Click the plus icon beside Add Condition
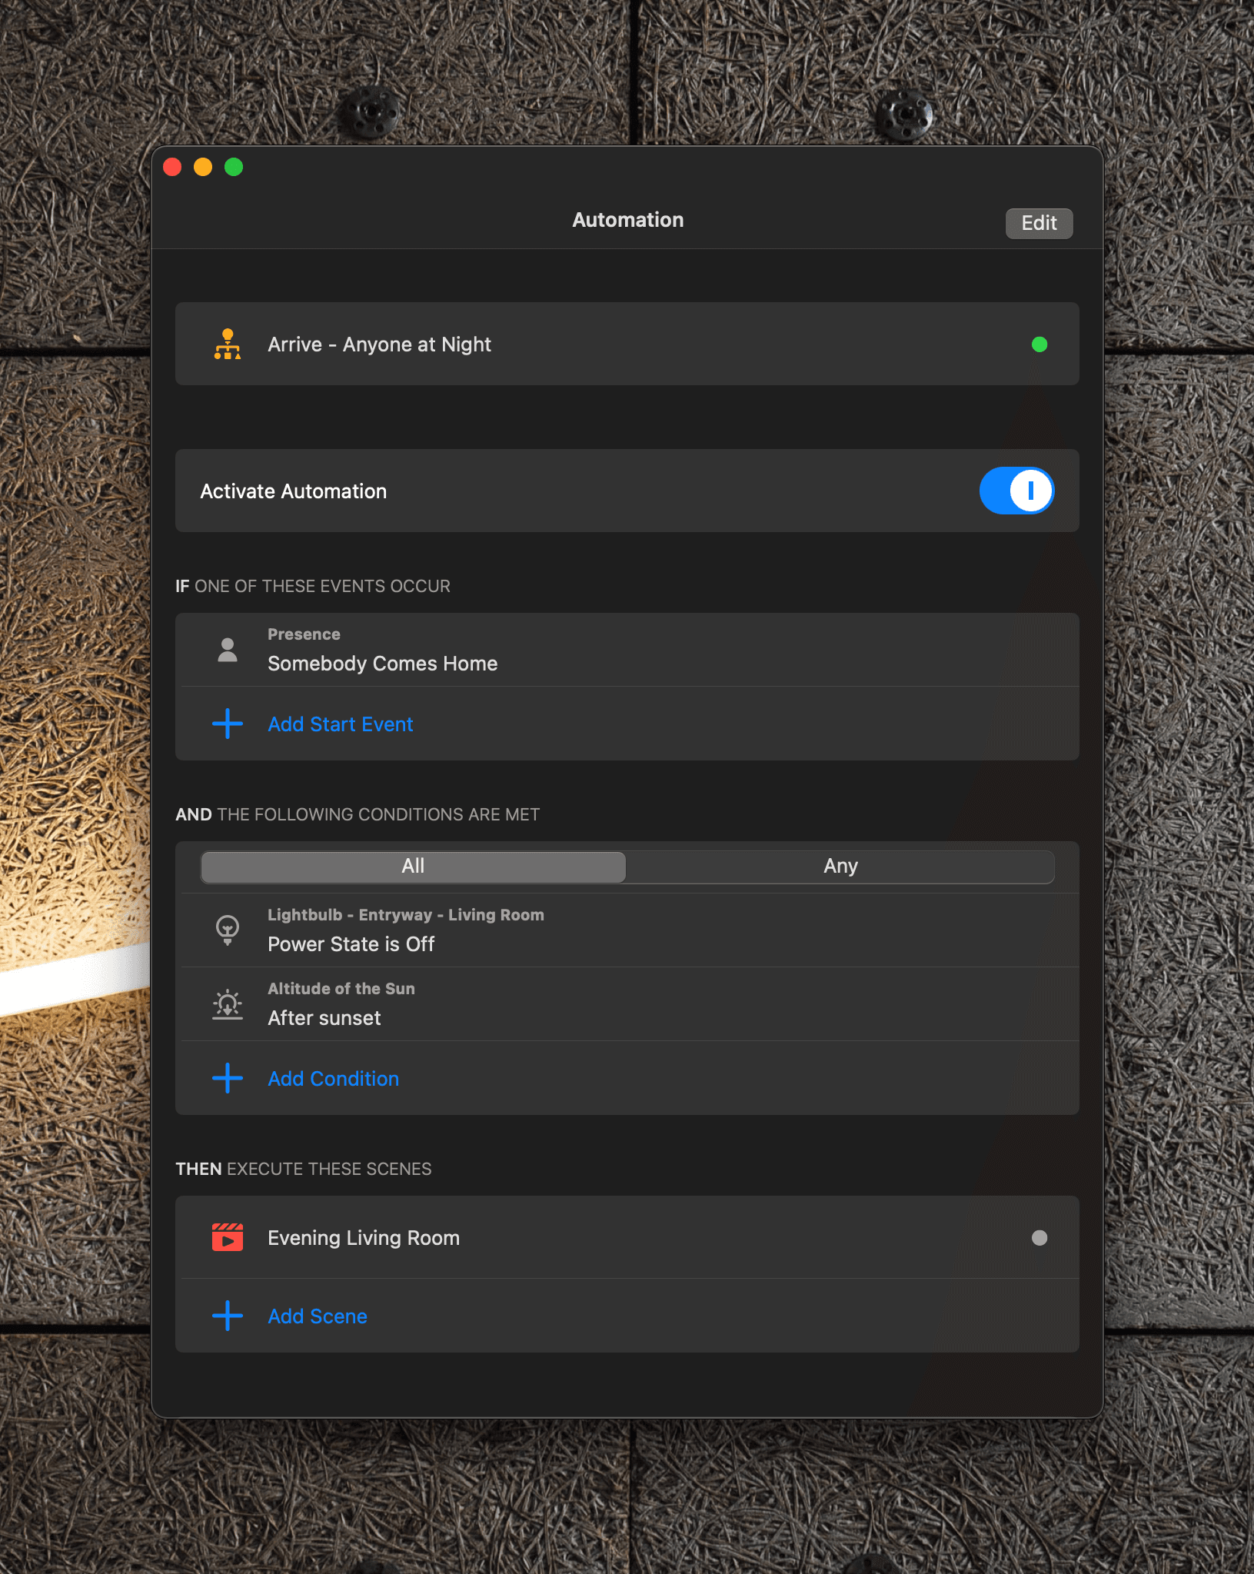The height and width of the screenshot is (1574, 1254). pos(227,1078)
